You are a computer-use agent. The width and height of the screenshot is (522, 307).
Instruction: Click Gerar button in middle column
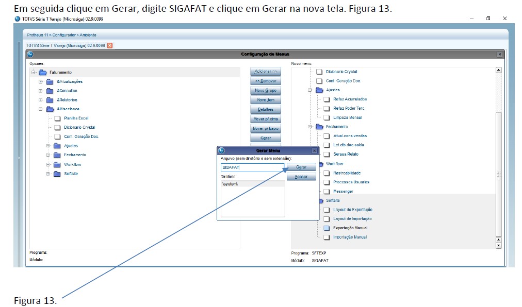[x=265, y=138]
